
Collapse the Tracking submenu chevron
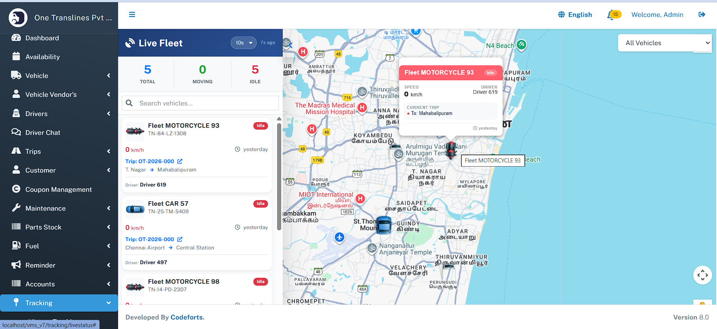pyautogui.click(x=109, y=303)
